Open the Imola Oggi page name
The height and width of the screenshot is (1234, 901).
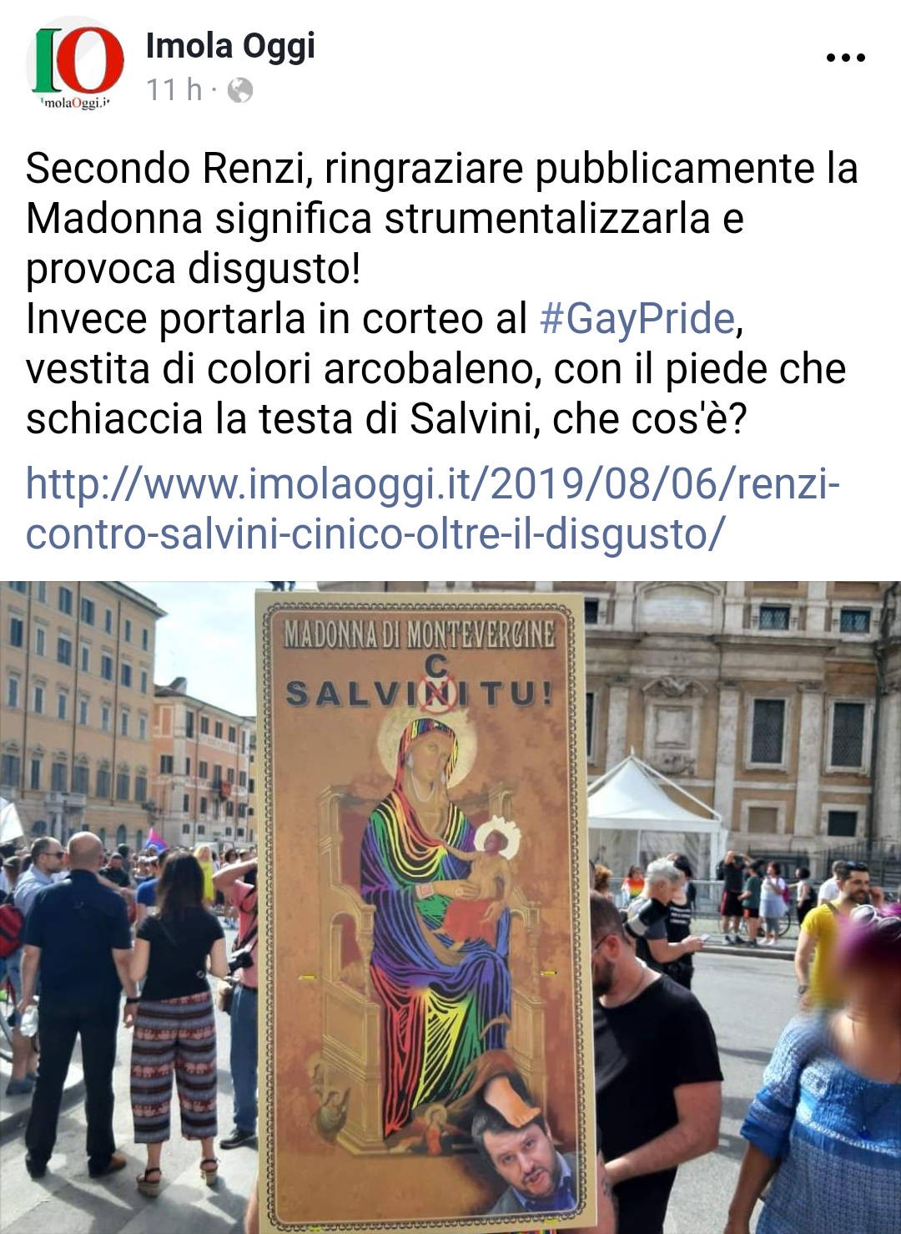click(x=230, y=46)
